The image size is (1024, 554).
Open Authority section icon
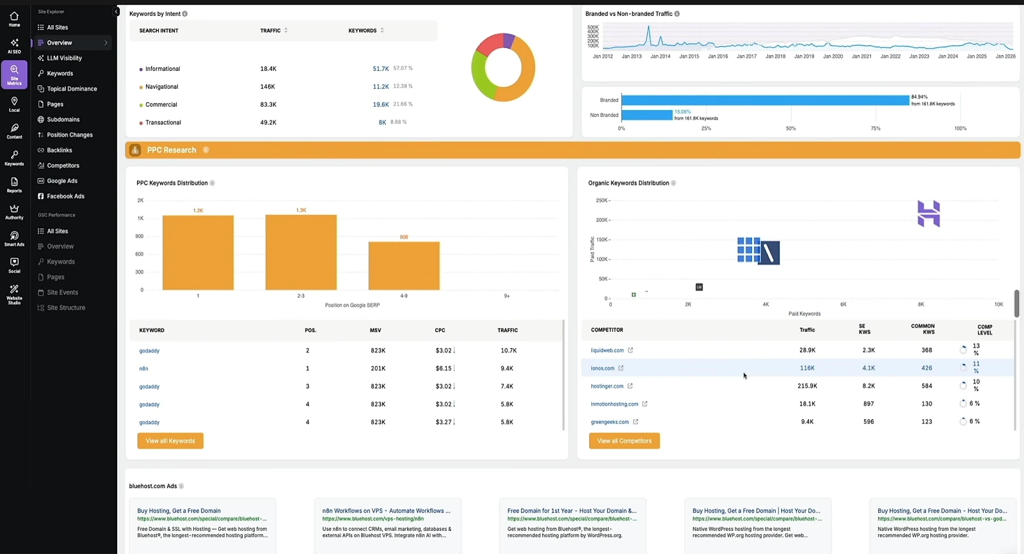(14, 212)
